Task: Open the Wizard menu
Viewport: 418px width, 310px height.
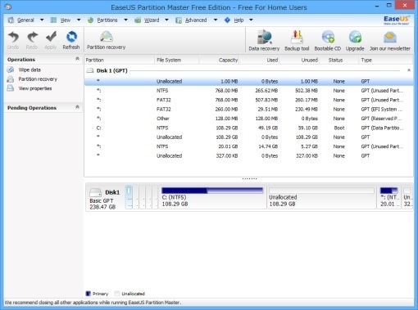Action: tap(152, 20)
